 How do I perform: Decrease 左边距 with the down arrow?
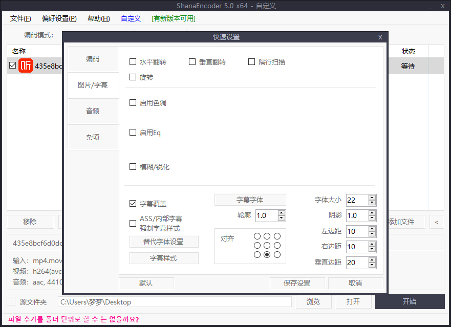[372, 234]
